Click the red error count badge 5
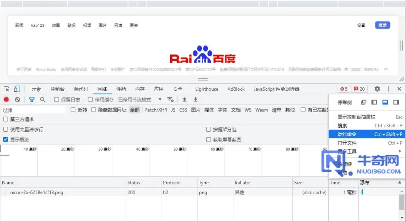The image size is (406, 222). 344,89
